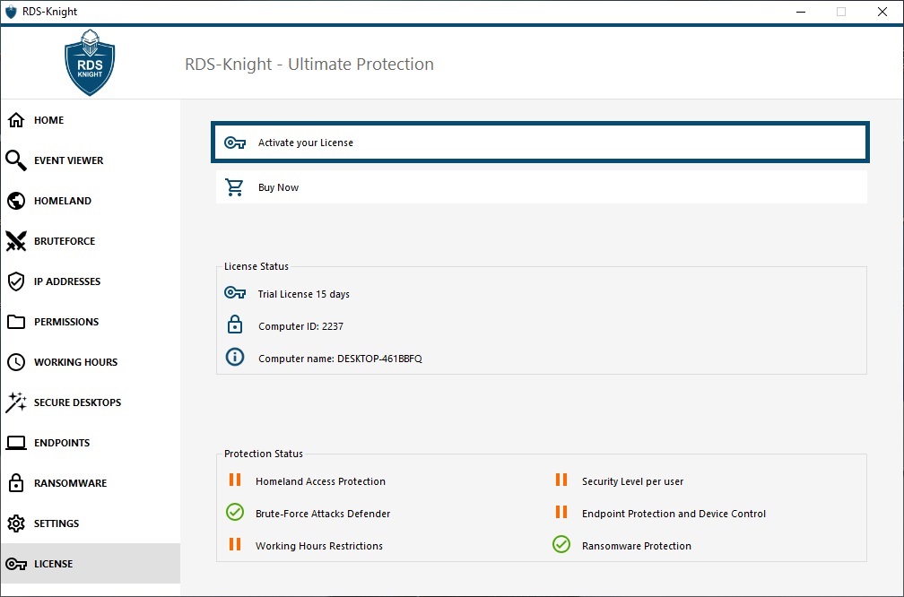
Task: Click the Home house icon in sidebar
Action: coord(16,120)
